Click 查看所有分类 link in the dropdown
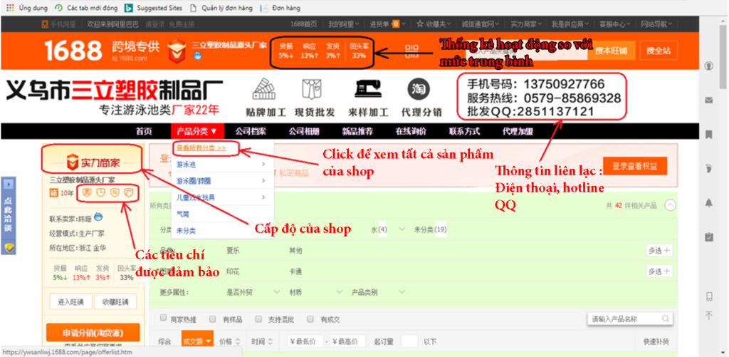Viewport: 729px width, 357px height. click(201, 148)
